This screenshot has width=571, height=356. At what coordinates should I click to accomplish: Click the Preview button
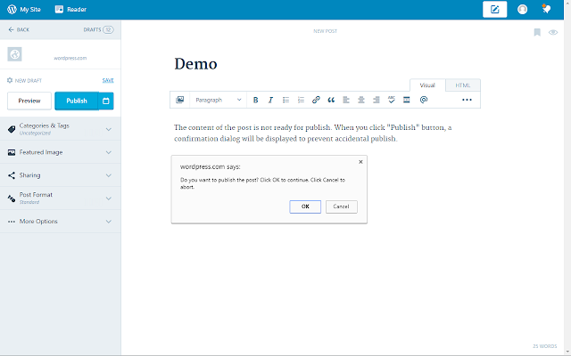pos(29,101)
